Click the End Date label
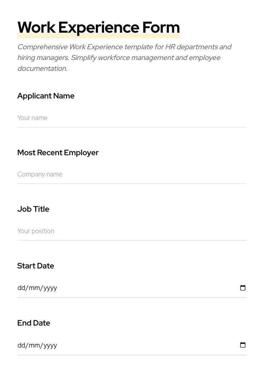 click(34, 323)
